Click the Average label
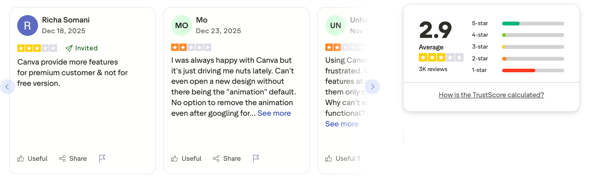This screenshot has height=183, width=593. coord(431,47)
